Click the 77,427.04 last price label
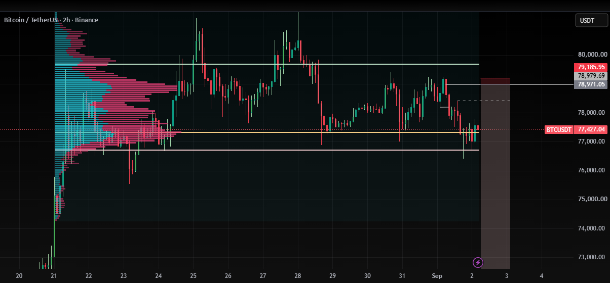The height and width of the screenshot is (283, 610). 591,130
